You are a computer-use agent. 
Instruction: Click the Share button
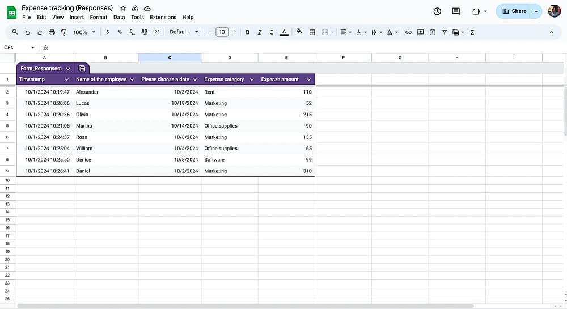click(x=514, y=11)
